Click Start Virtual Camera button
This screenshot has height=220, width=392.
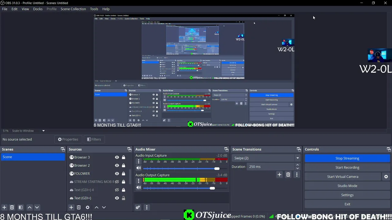pos(343,177)
